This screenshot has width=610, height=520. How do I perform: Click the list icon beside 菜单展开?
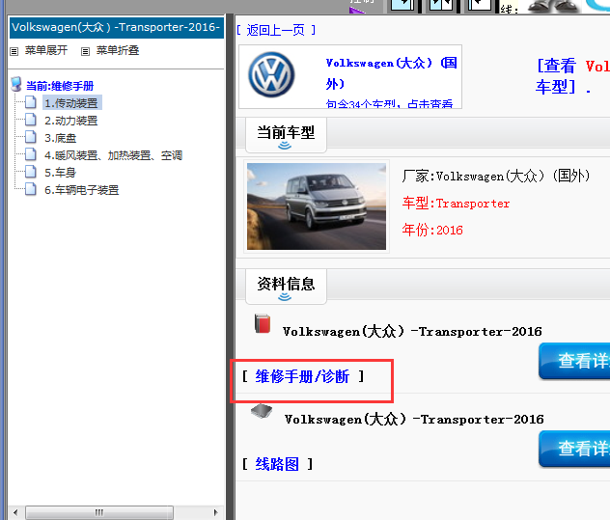pyautogui.click(x=14, y=51)
